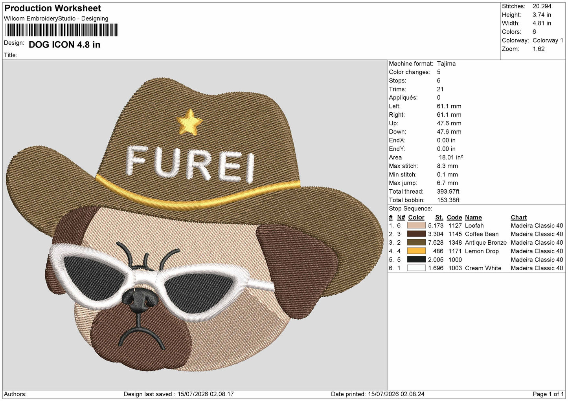Click the 'Colorway 1' value
The height and width of the screenshot is (401, 568).
548,40
